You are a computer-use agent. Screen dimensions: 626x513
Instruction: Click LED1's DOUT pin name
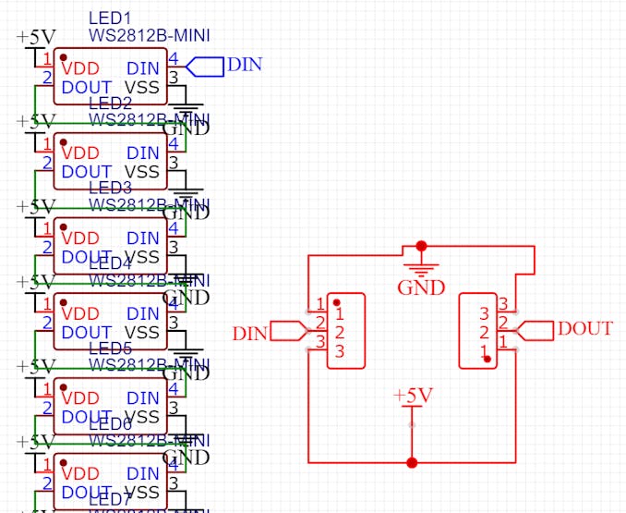87,88
